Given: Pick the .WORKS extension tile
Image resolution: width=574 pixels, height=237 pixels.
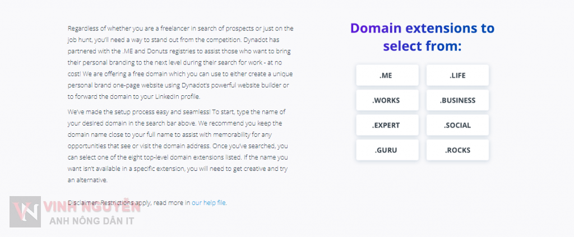Looking at the screenshot, I should click(387, 100).
